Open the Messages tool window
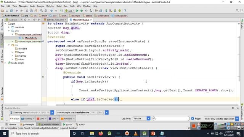Image resolution: width=244 pixels, height=137 pixels. click(27, 124)
